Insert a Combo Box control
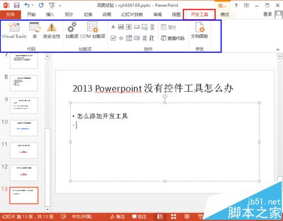 [x=137, y=38]
